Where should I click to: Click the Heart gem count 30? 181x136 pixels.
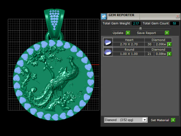149,44
